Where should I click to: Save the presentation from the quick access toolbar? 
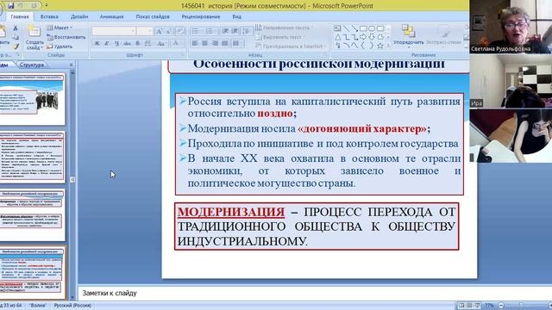10,6
